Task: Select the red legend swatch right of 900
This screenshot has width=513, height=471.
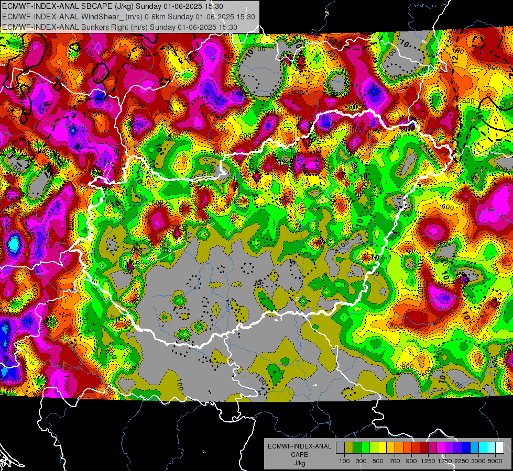Action: point(416,448)
